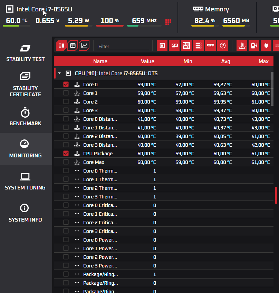Tick the Core 2 Distan... checkbox
Viewport: 279px width, 293px height.
pos(66,136)
